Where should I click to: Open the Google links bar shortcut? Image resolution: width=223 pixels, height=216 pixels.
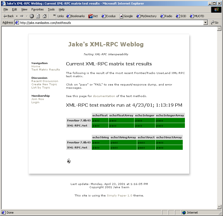click(126, 16)
